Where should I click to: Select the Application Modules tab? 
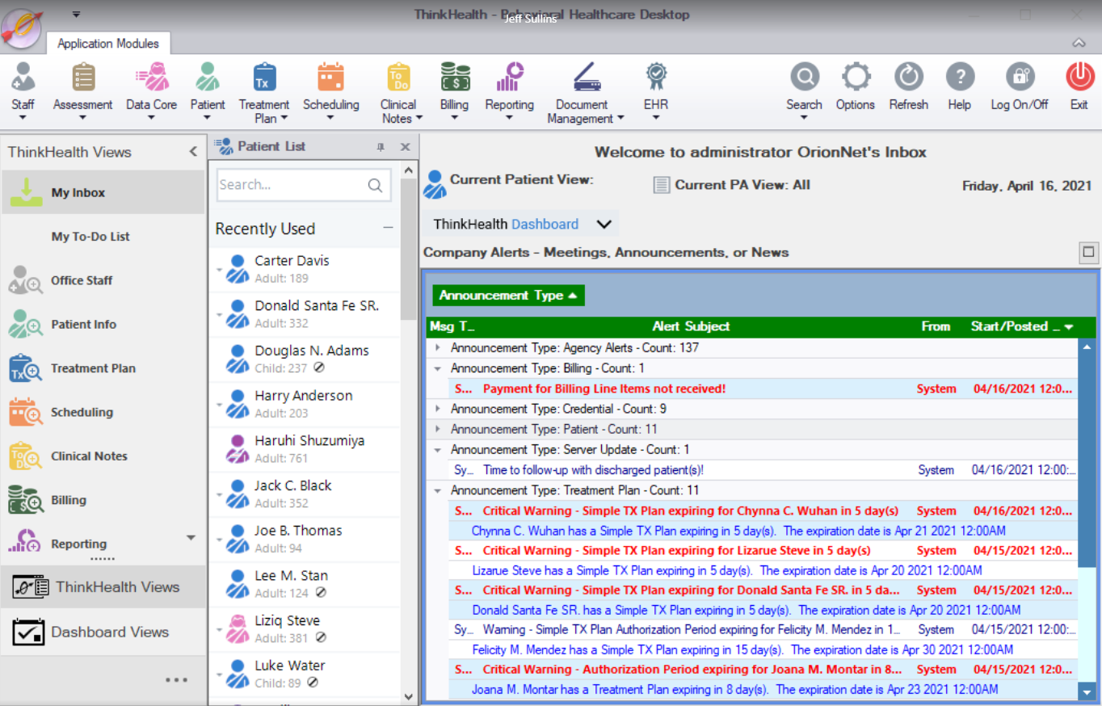pos(108,44)
